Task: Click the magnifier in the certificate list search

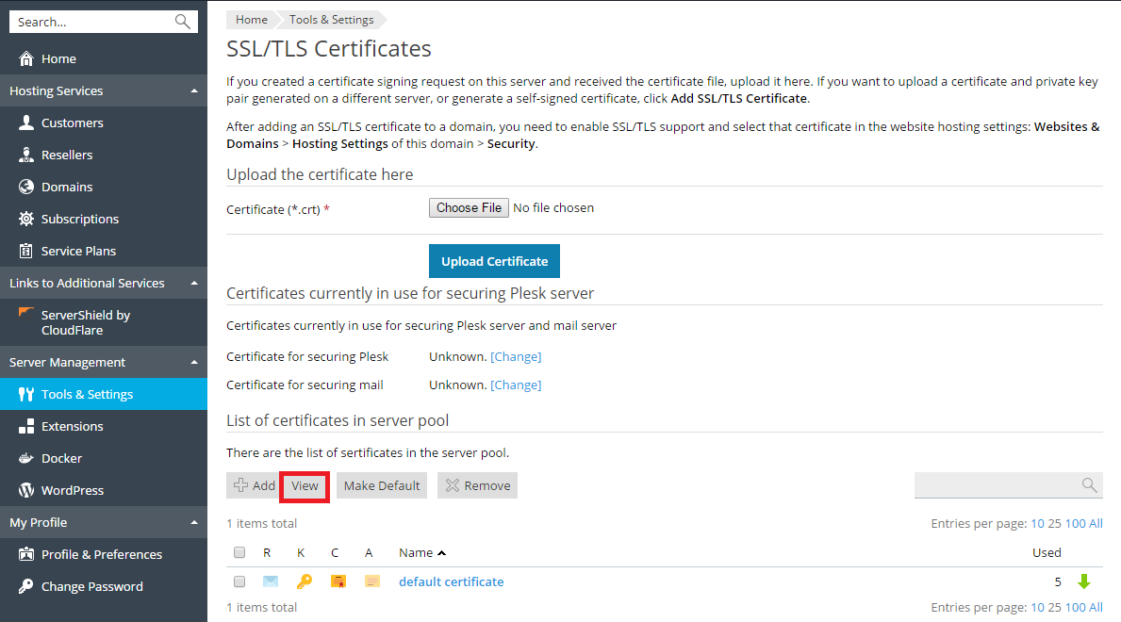Action: 1089,485
